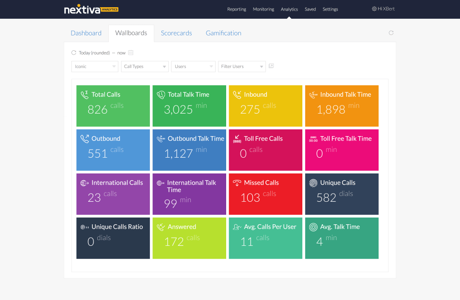Click the 99 International Talk Time value
The width and height of the screenshot is (460, 300).
pos(171,203)
